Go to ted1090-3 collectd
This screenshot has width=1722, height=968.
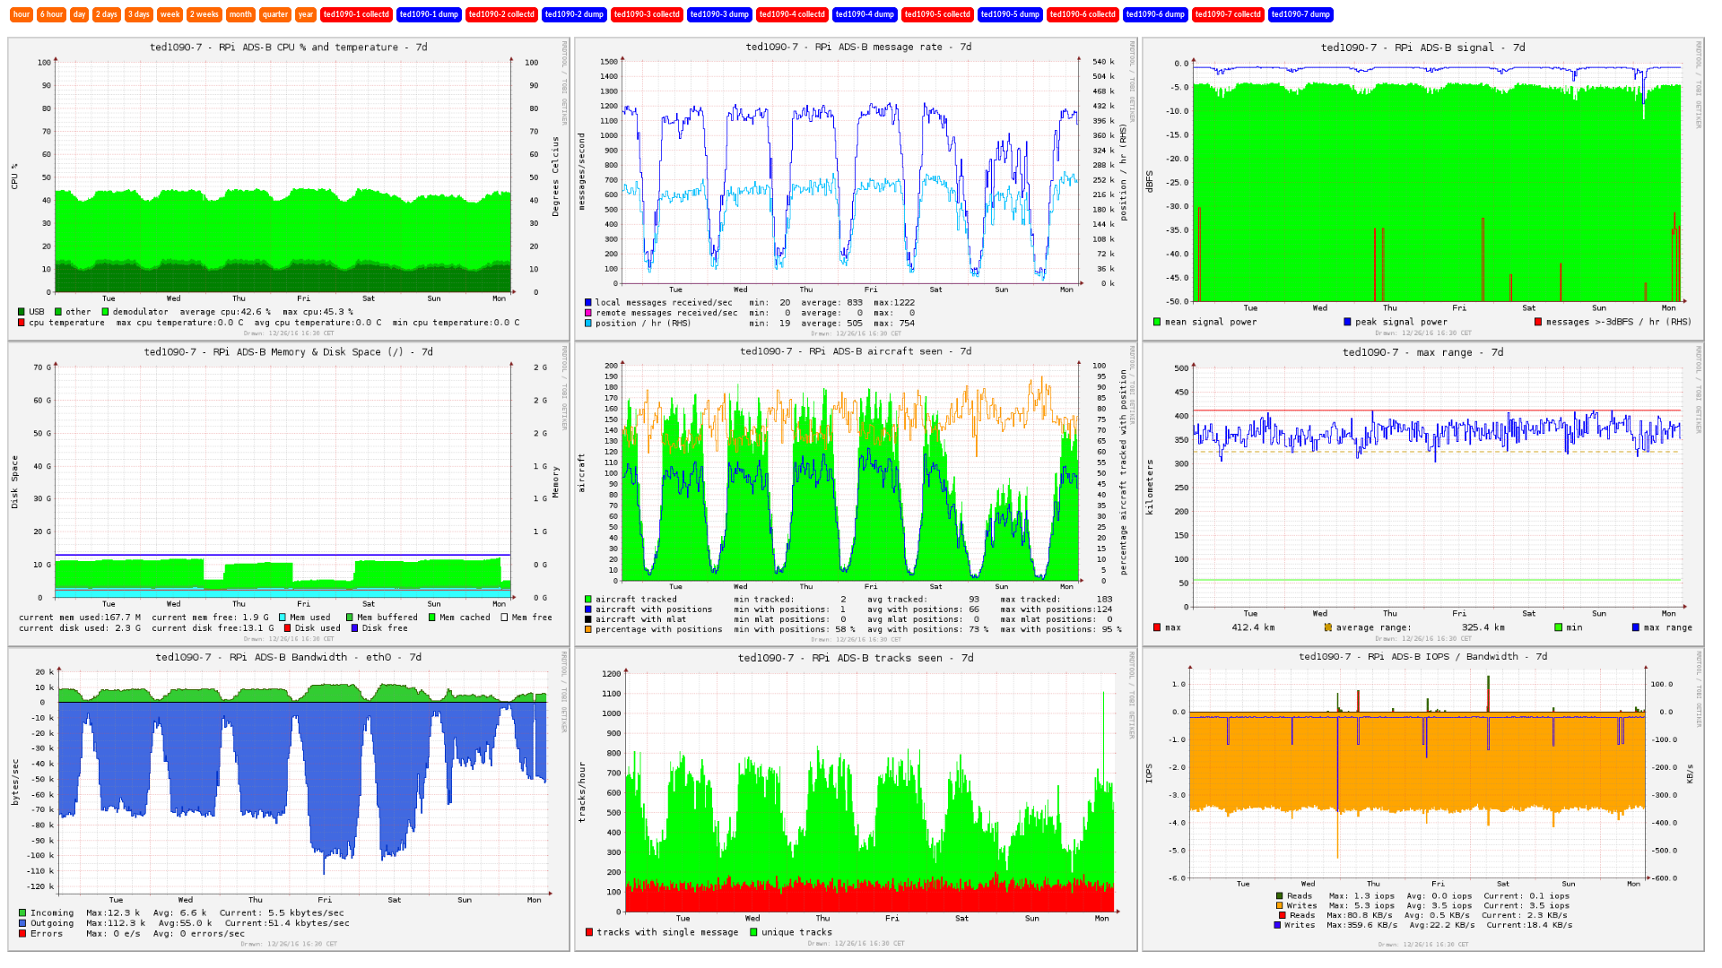point(647,14)
